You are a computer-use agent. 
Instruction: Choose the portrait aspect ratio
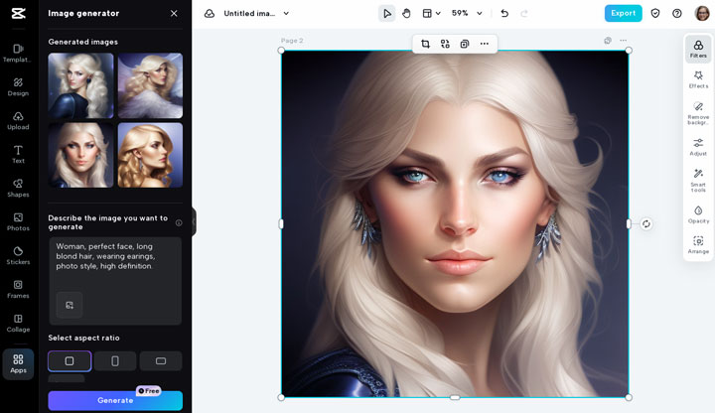115,361
